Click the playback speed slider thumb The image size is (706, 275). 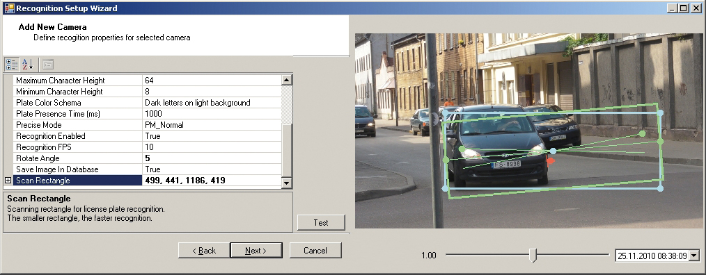point(533,256)
